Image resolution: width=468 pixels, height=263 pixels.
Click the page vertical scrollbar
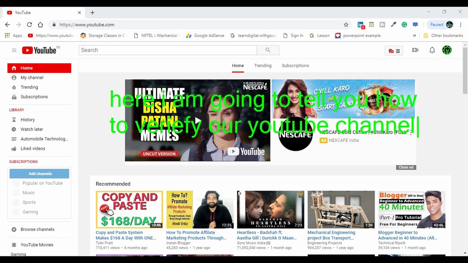pyautogui.click(x=465, y=70)
